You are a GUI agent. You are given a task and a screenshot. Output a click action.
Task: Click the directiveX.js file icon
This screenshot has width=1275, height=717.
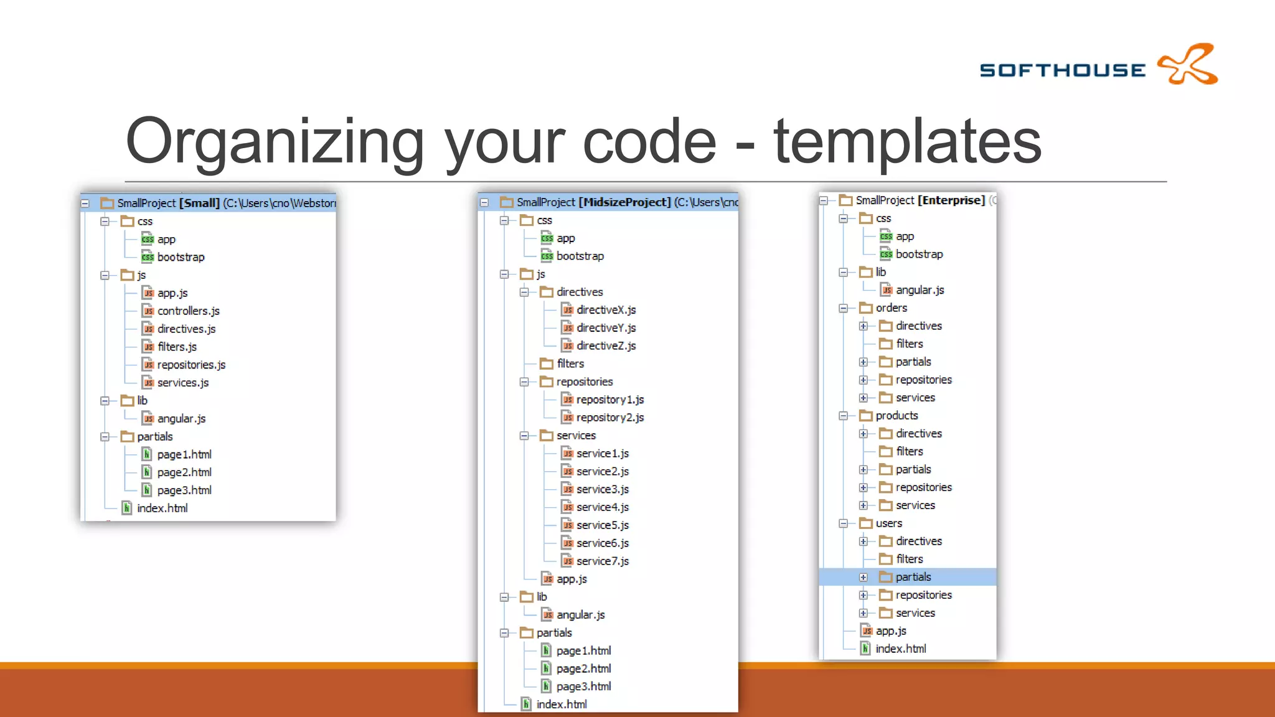click(567, 310)
